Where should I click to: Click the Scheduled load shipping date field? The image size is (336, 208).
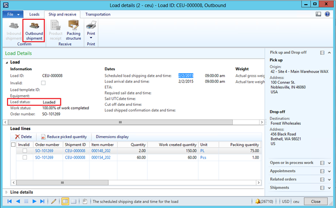[x=186, y=76]
